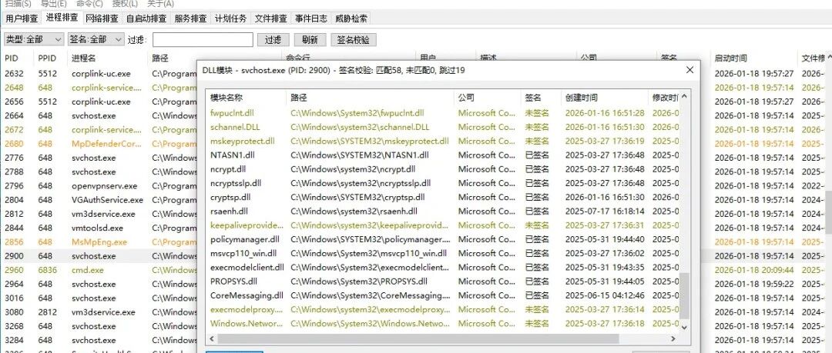Click creation time 2025-06-15 04:12:46
832x353 pixels.
click(x=605, y=296)
